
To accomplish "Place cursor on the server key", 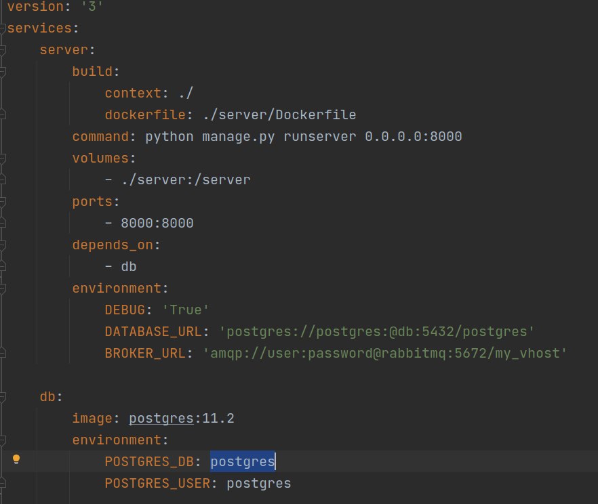I will tap(64, 50).
